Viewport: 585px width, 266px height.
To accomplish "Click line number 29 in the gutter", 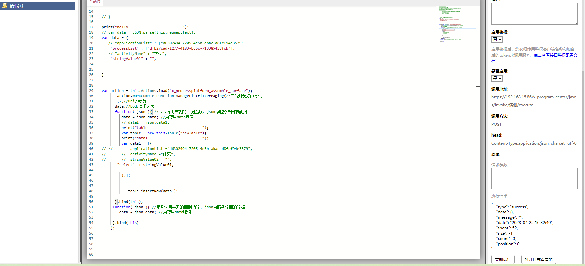I will pyautogui.click(x=91, y=91).
